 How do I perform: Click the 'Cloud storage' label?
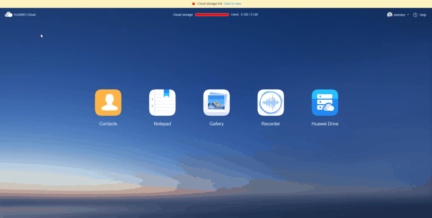coord(183,15)
